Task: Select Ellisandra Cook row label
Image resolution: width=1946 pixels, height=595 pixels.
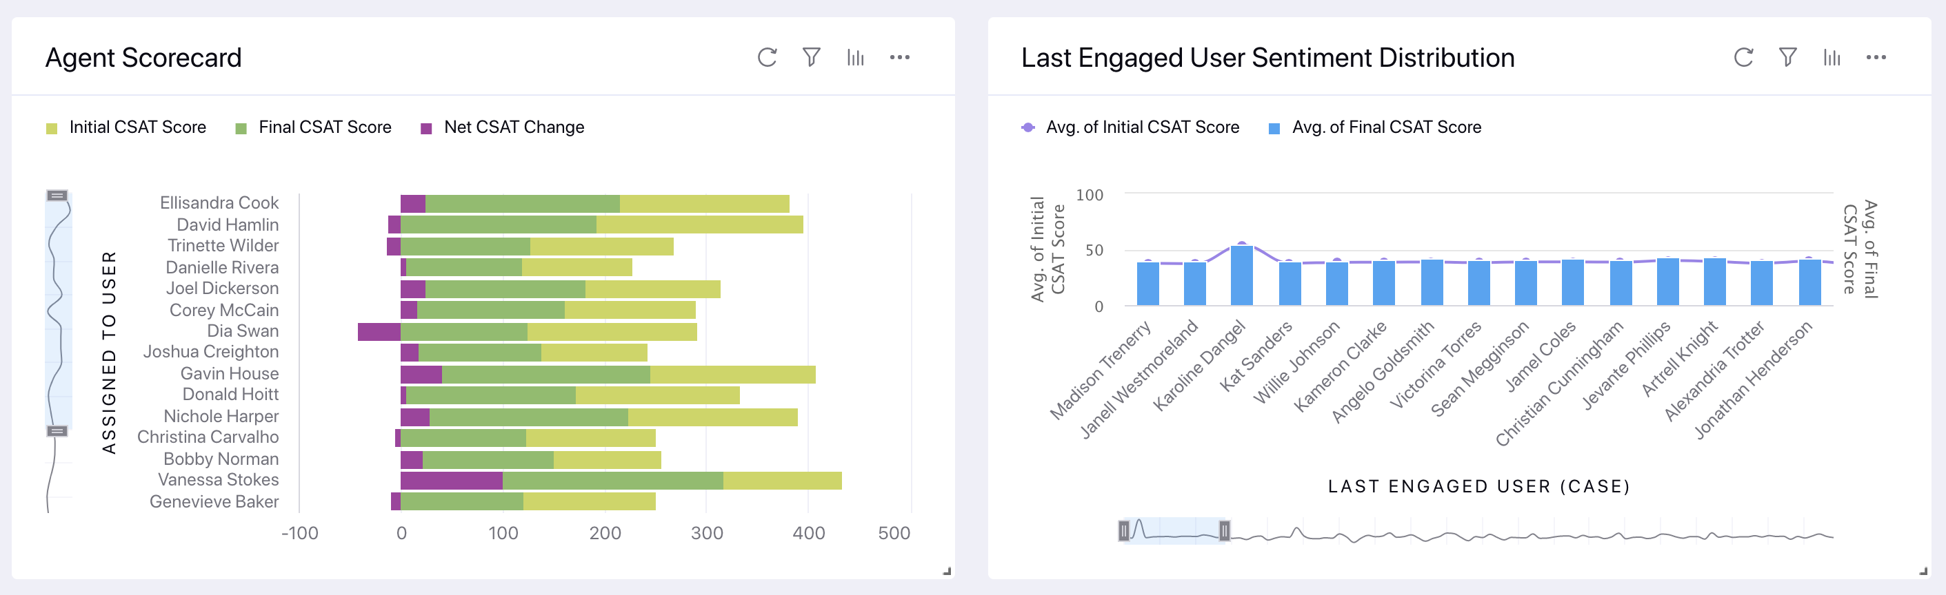Action: point(219,203)
